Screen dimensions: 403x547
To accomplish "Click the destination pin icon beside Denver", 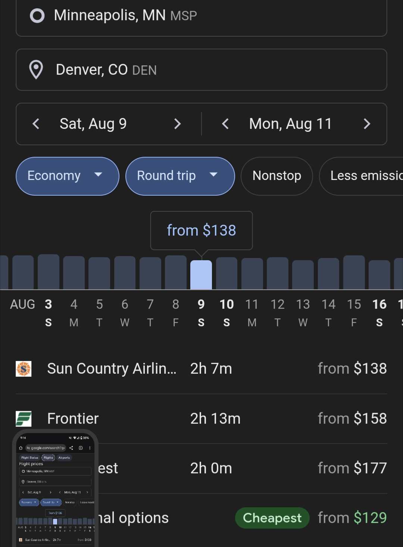I will [x=36, y=70].
